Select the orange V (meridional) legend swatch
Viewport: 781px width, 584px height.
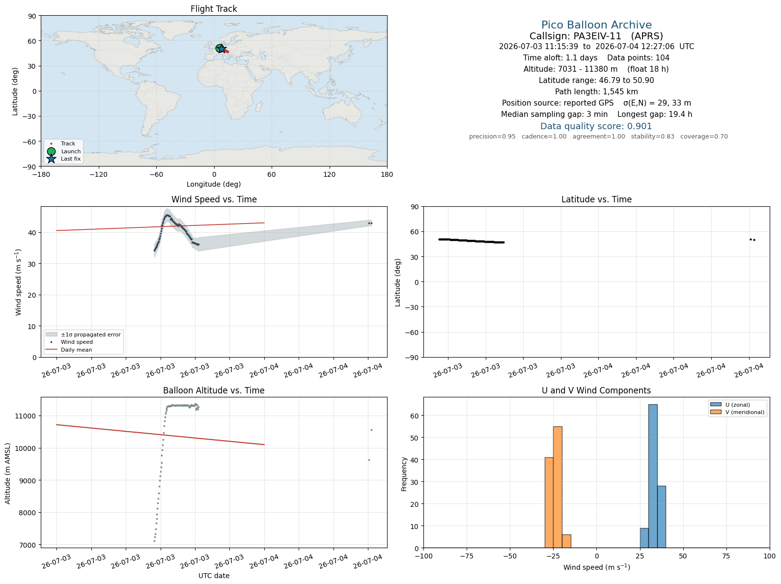pyautogui.click(x=716, y=412)
